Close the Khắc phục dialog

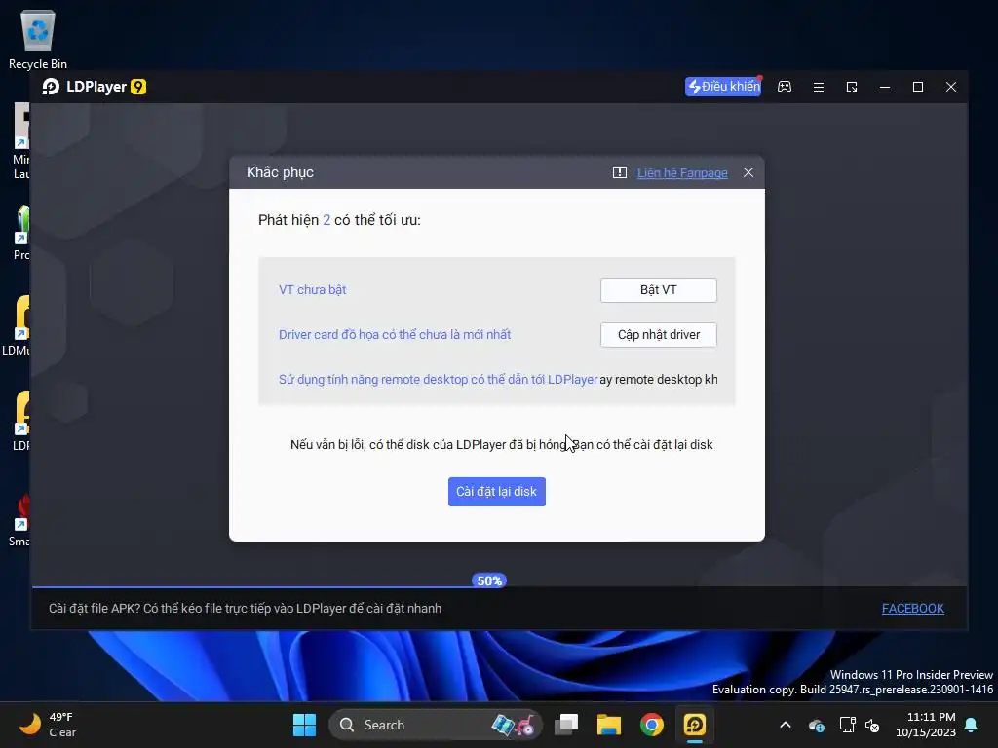(x=748, y=173)
